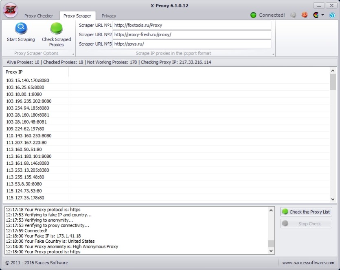Image resolution: width=340 pixels, height=270 pixels.
Task: Select proxy 113.161.68.146:8080
Action: coord(28,163)
